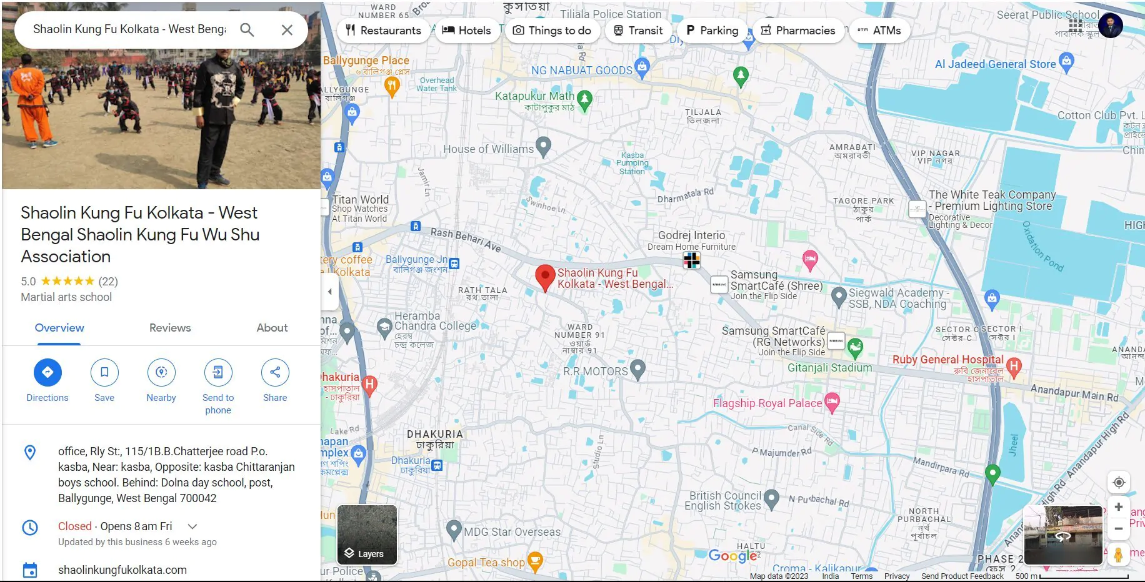Open shaolinkungfukolkata.com website link

pyautogui.click(x=122, y=570)
